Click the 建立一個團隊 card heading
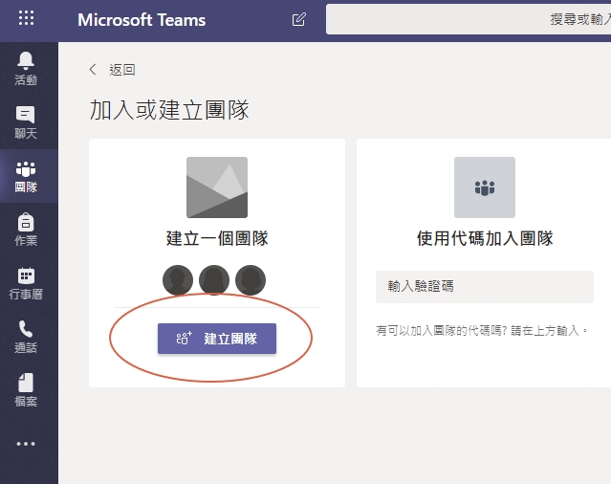 [x=217, y=238]
